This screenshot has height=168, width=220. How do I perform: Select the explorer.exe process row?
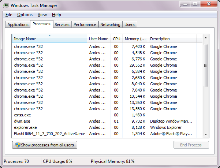[x=26, y=127]
